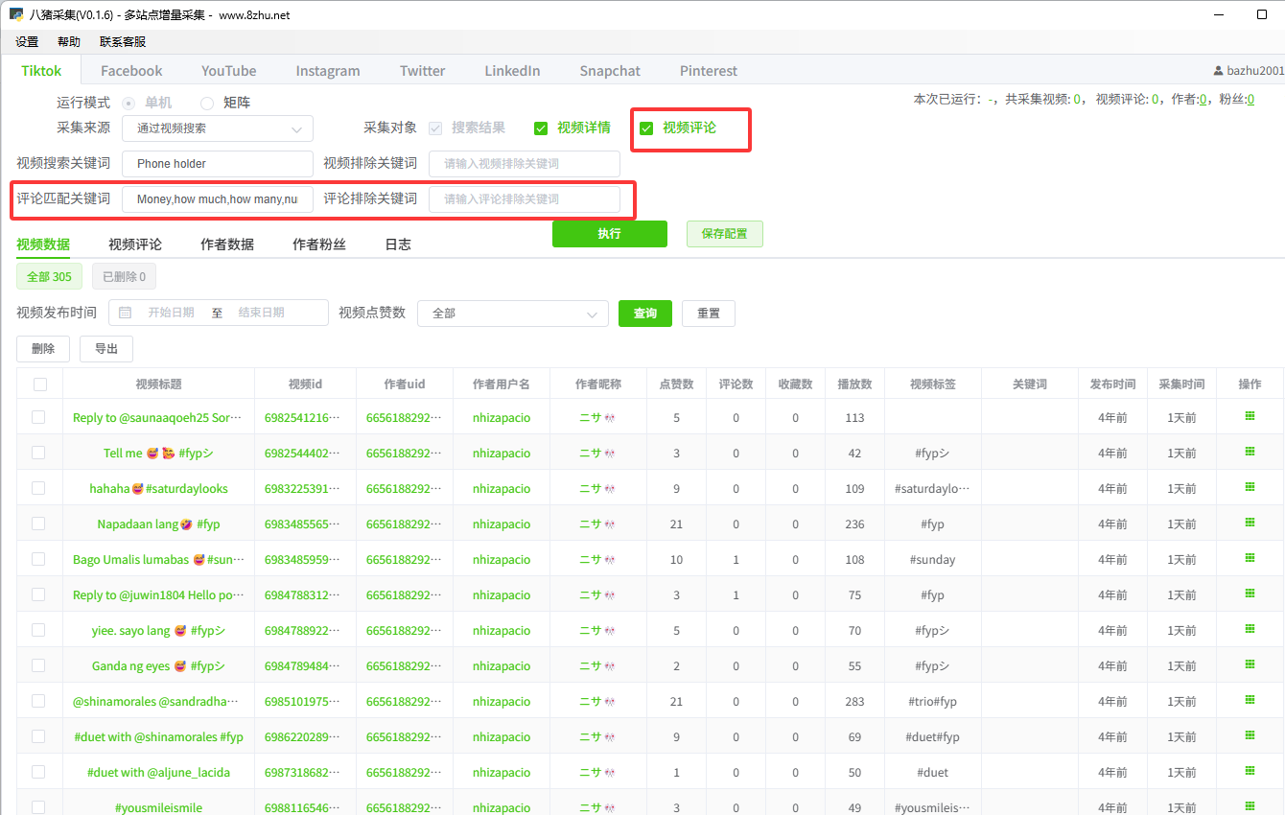Click the 视频搜索关键词 input with 'Phone holder'
Screen dimensions: 1285x815
click(x=218, y=164)
